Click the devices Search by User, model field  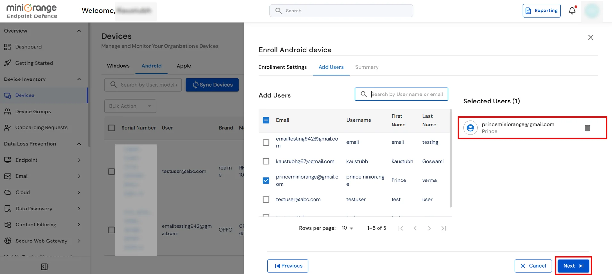(x=143, y=85)
